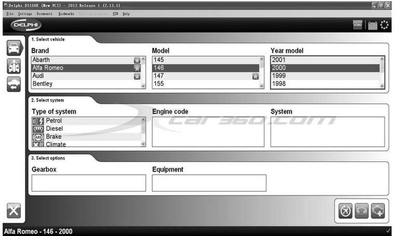
Task: Click the empty Engine code list box
Action: coord(208,132)
